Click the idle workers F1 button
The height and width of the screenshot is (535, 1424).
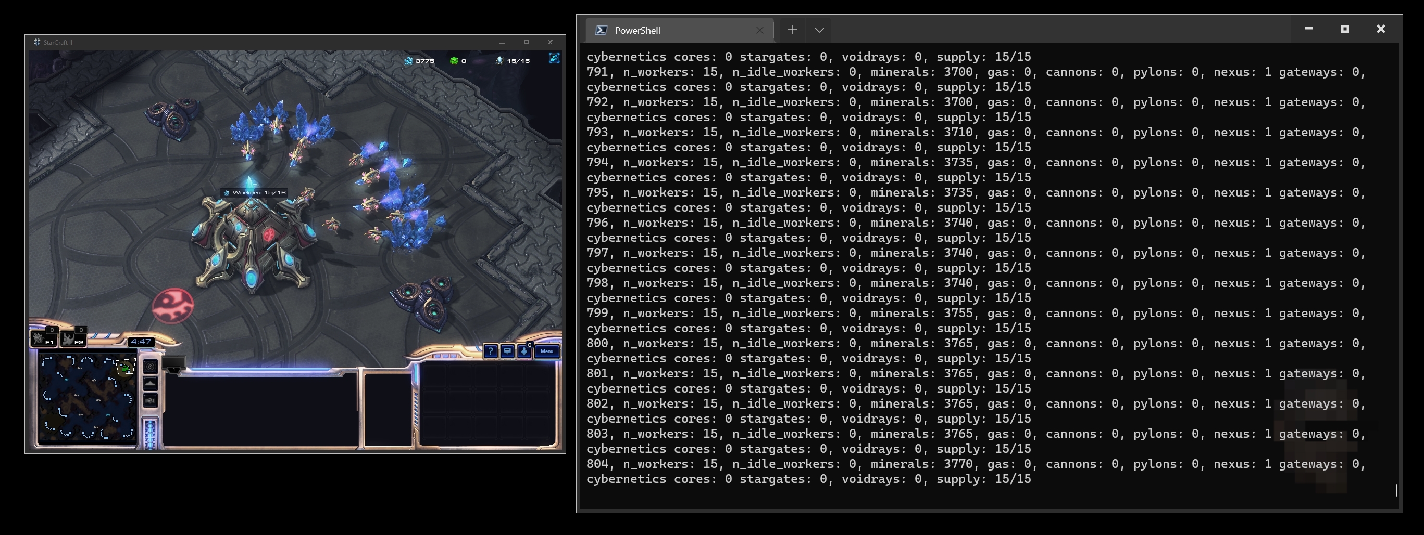click(x=44, y=338)
